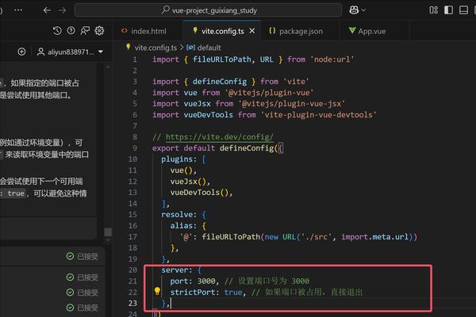
Task: Start a new chat with the plus-circle icon
Action: point(21,52)
